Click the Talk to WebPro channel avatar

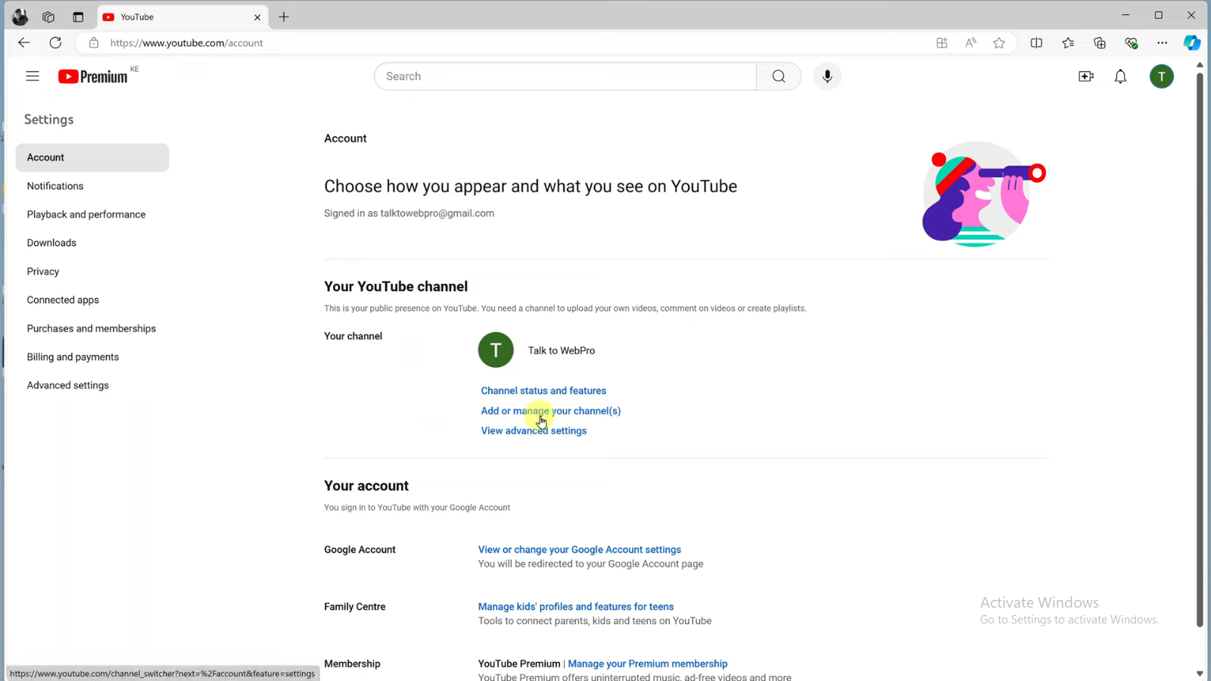point(496,350)
